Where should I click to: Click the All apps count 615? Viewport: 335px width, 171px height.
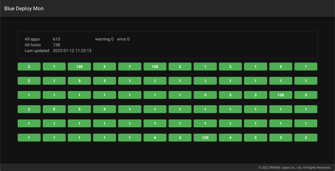click(x=56, y=39)
